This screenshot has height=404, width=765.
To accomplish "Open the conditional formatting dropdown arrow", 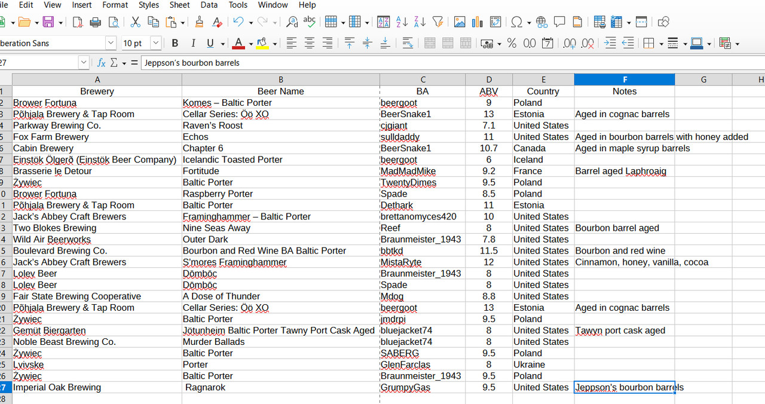I will (x=737, y=44).
